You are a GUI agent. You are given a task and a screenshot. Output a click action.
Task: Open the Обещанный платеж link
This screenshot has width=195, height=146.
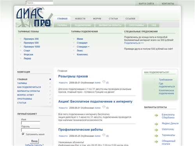click(168, 142)
